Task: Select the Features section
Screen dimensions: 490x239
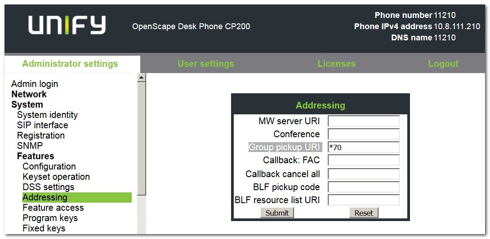Action: pos(36,156)
